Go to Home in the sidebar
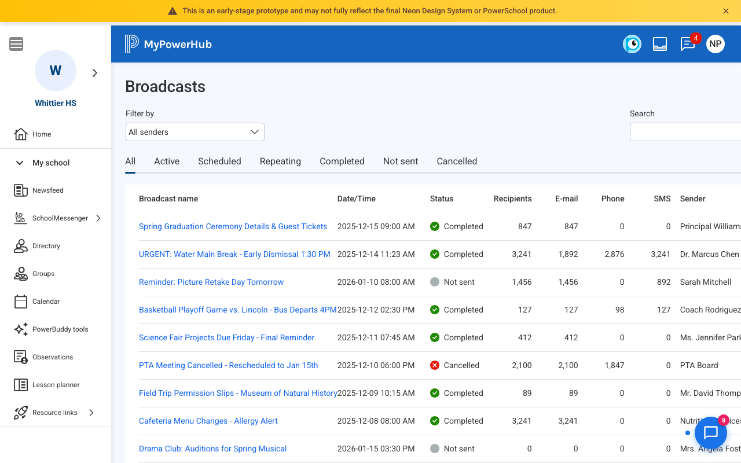Image resolution: width=741 pixels, height=463 pixels. [42, 134]
